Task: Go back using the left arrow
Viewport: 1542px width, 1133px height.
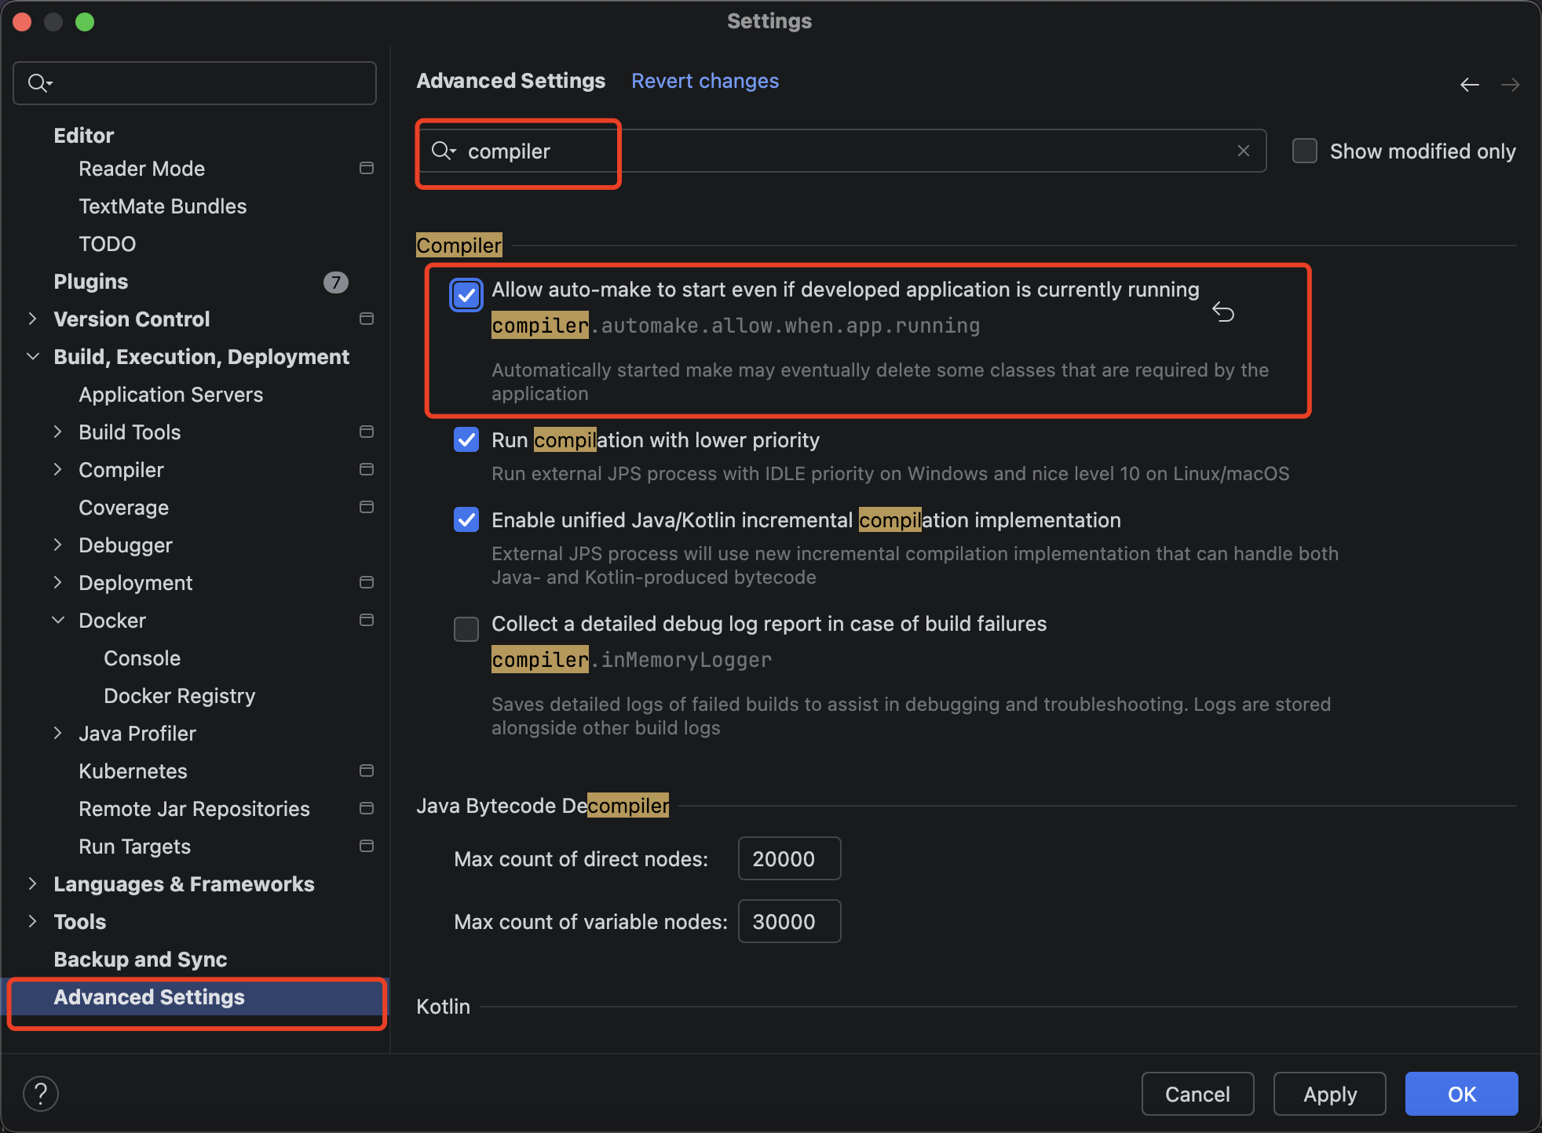Action: pyautogui.click(x=1469, y=85)
